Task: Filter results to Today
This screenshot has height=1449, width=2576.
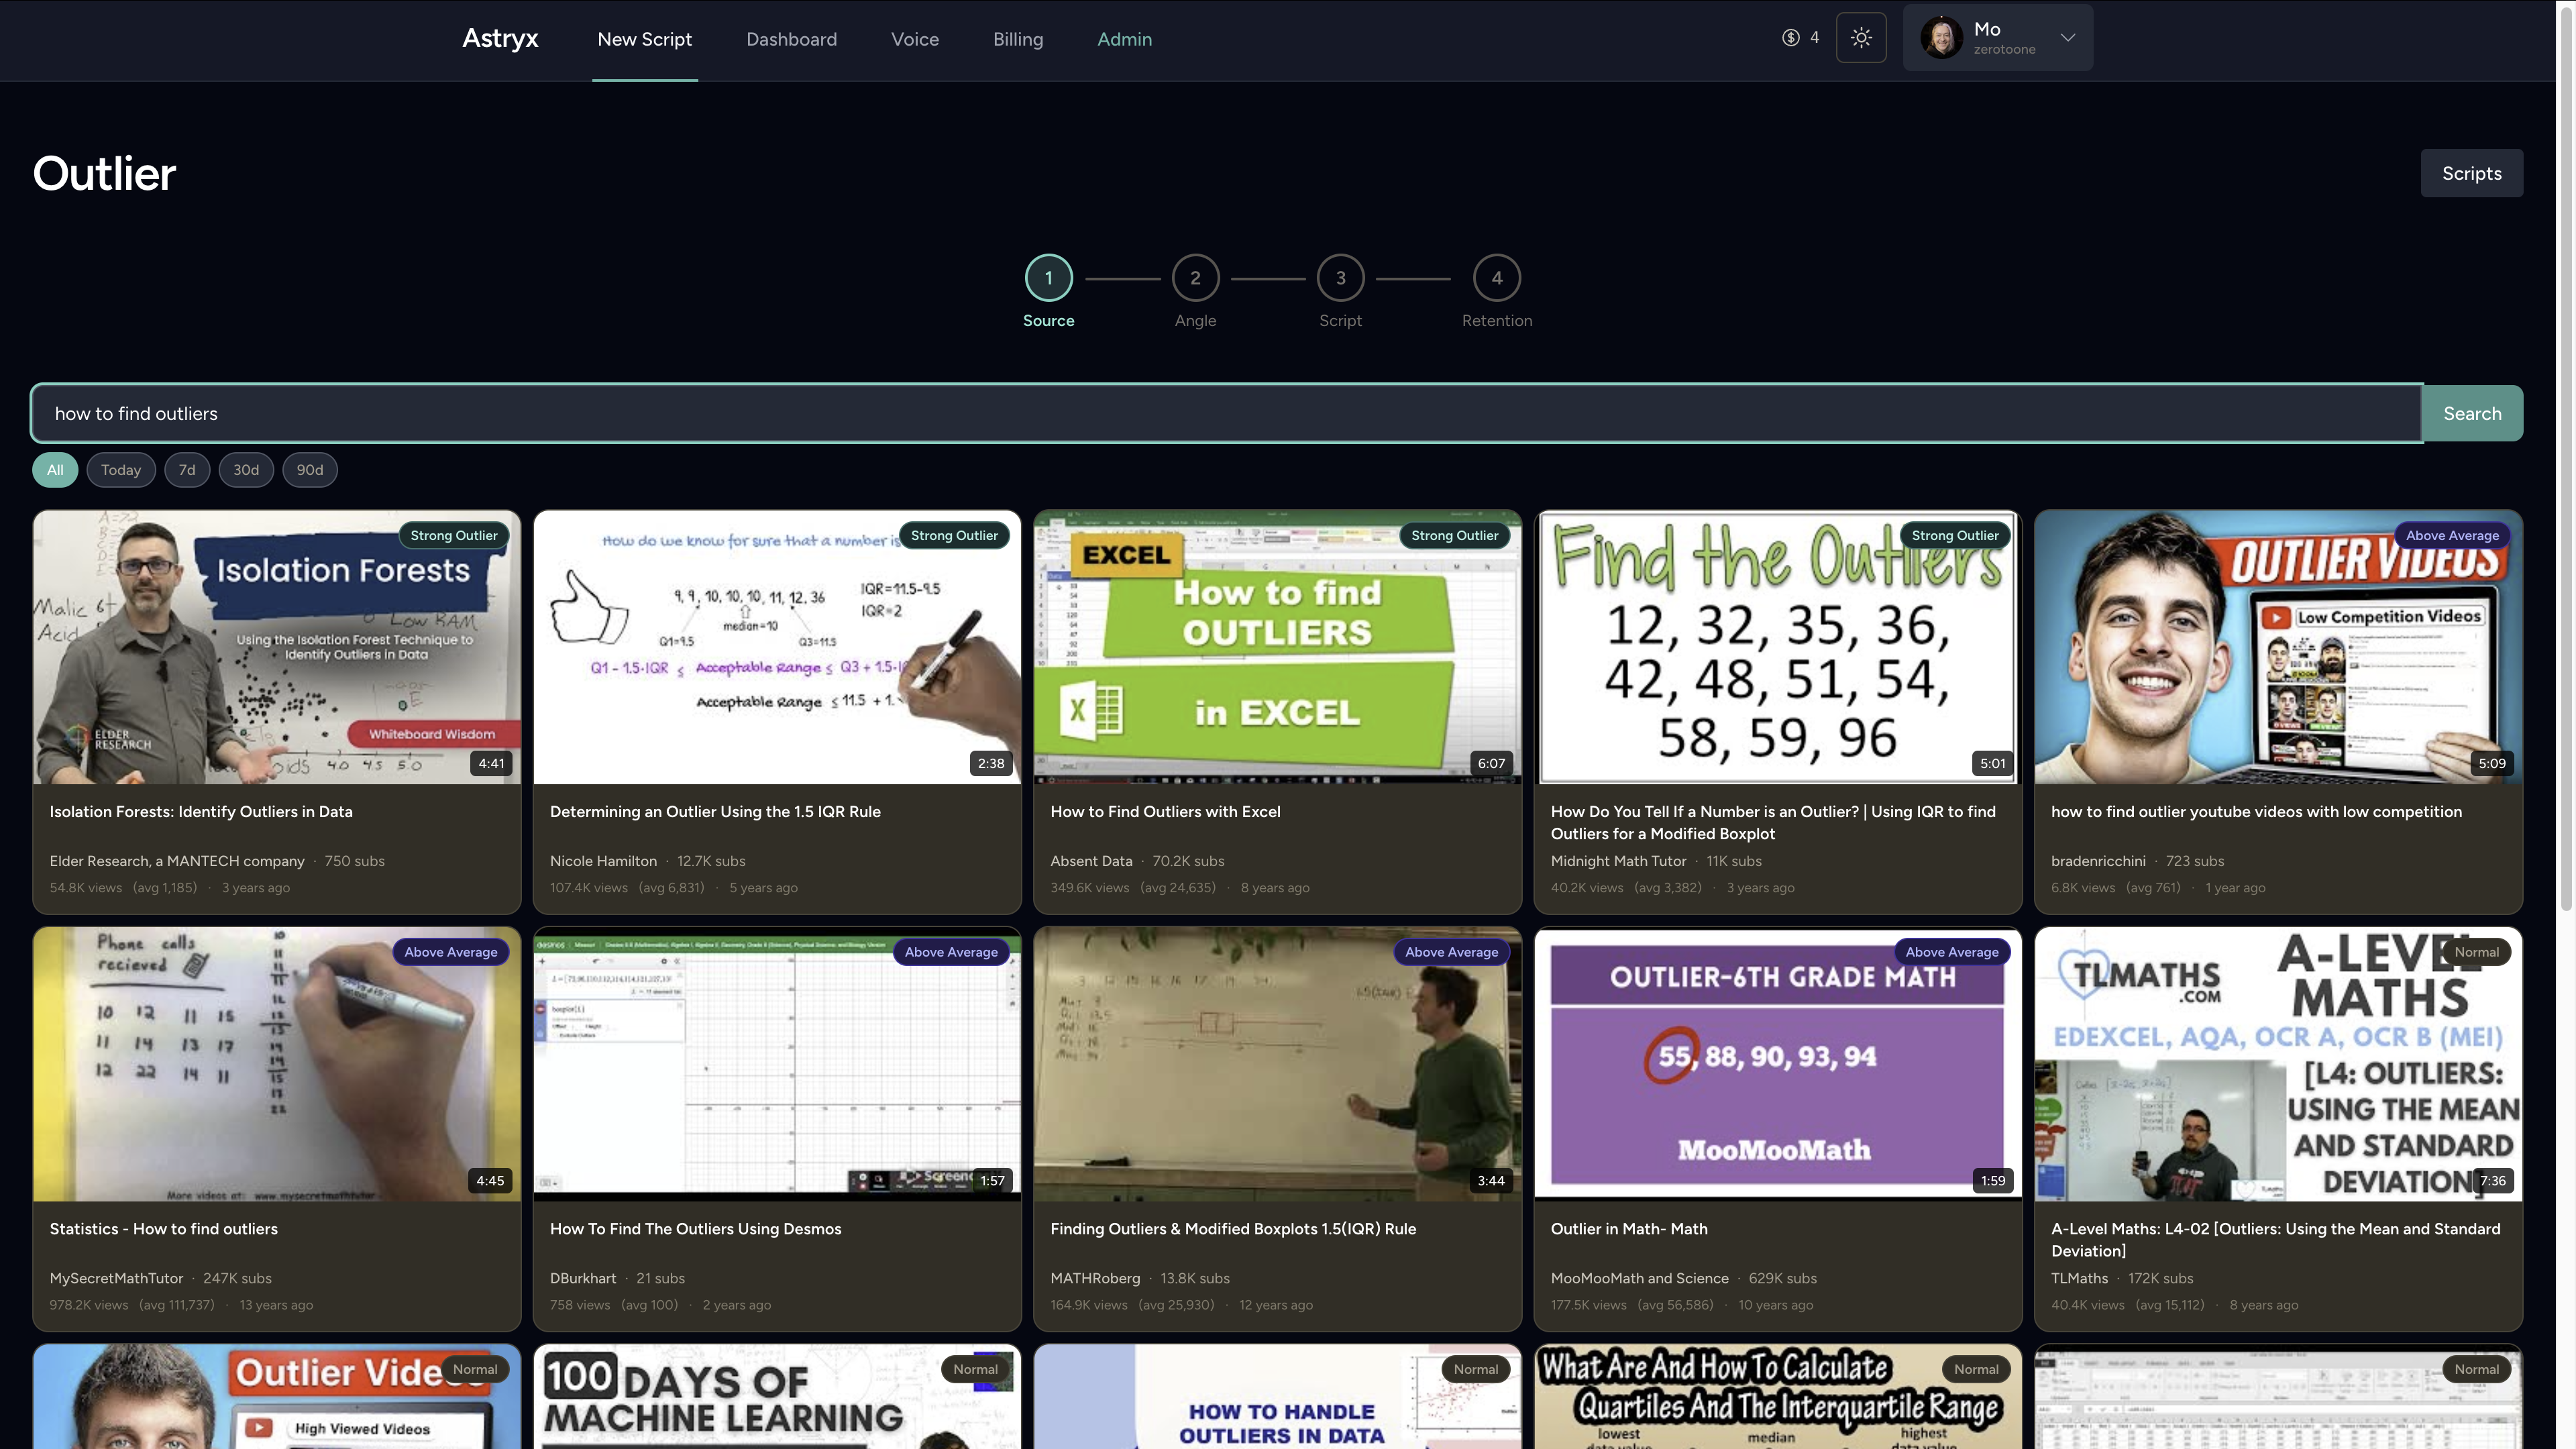Action: click(x=121, y=470)
